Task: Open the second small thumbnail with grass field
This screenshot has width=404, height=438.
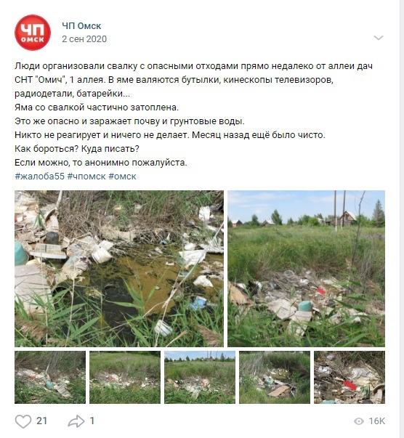Action: (x=125, y=378)
